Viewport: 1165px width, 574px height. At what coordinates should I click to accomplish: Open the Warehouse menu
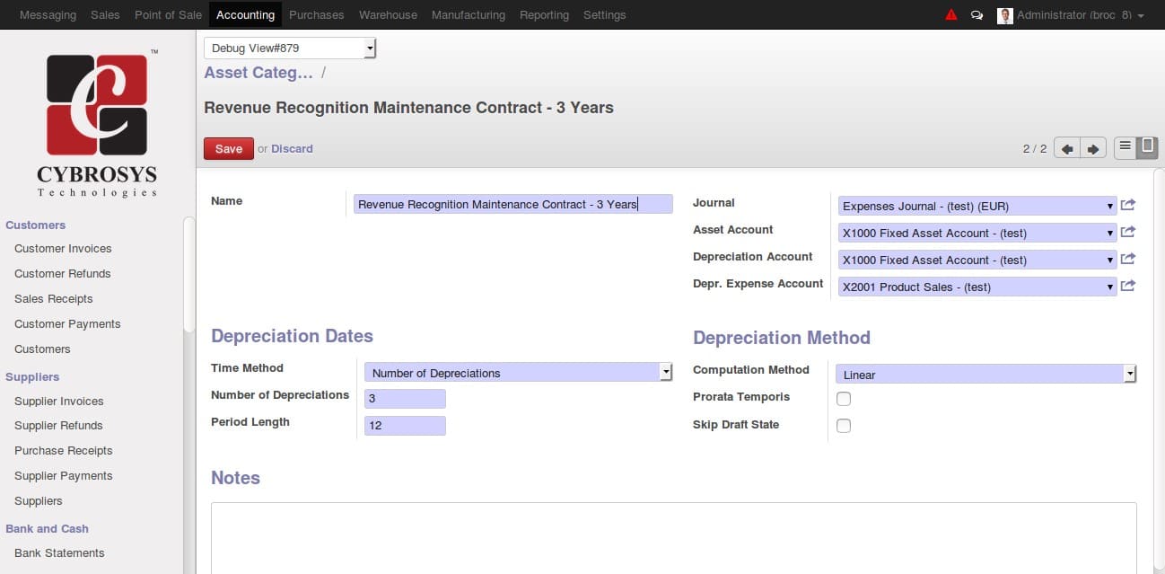(x=388, y=15)
